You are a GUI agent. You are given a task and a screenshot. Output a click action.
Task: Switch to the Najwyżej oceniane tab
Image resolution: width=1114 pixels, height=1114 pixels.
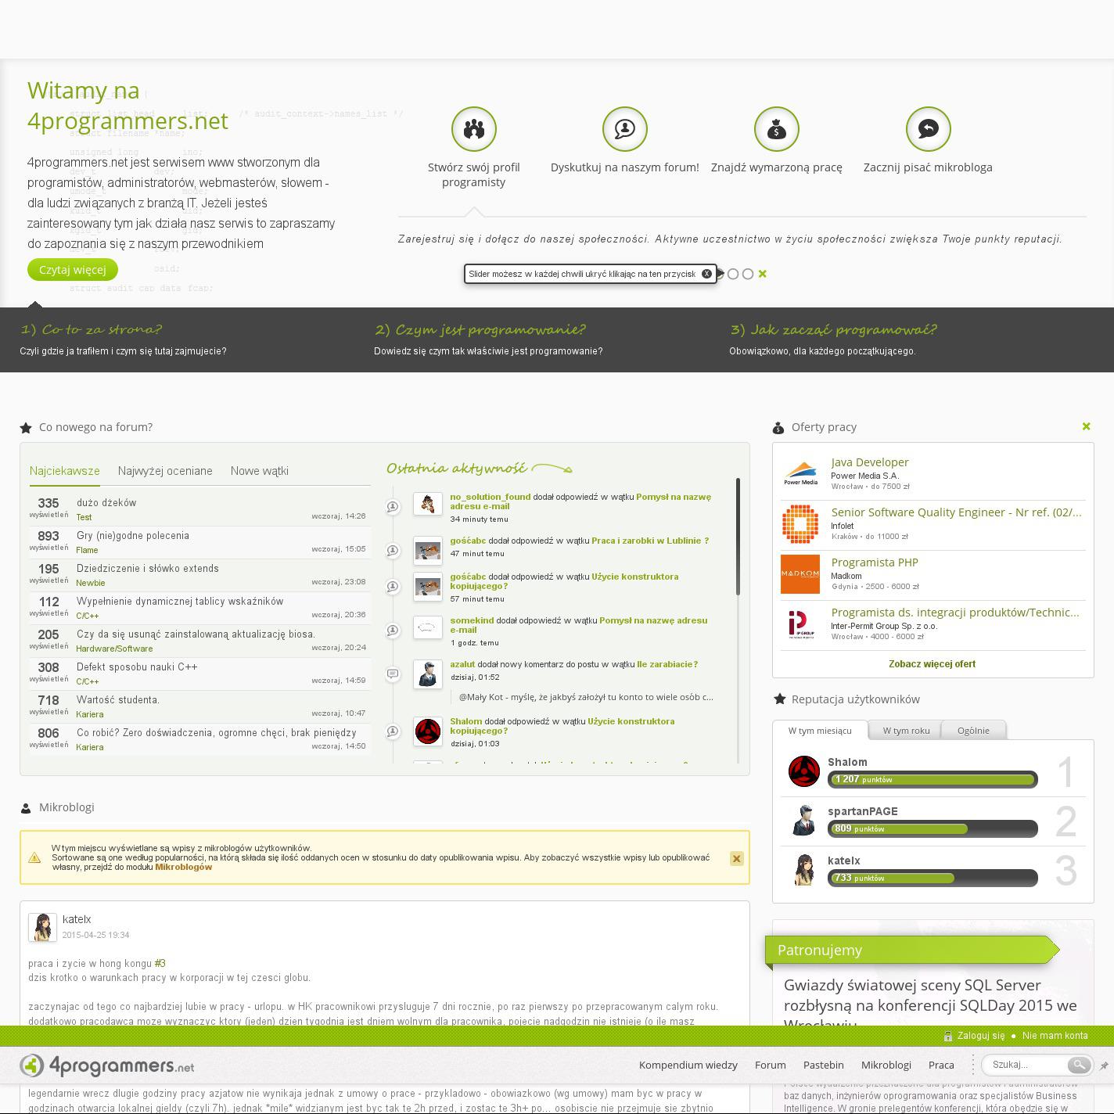165,471
